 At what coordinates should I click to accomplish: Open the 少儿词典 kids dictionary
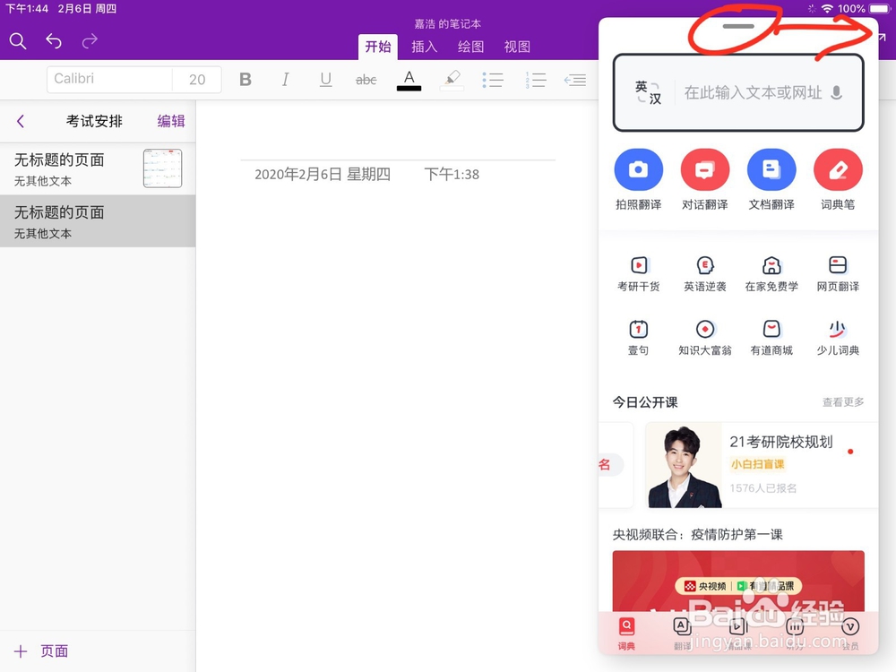tap(838, 339)
